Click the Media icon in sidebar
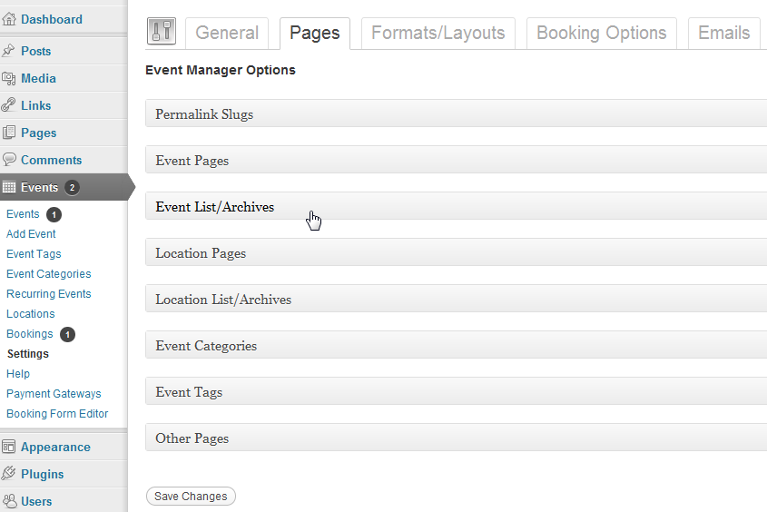The image size is (767, 512). point(9,78)
